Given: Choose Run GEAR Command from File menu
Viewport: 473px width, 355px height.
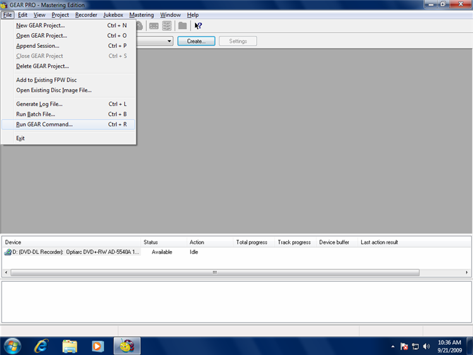Looking at the screenshot, I should tap(44, 124).
